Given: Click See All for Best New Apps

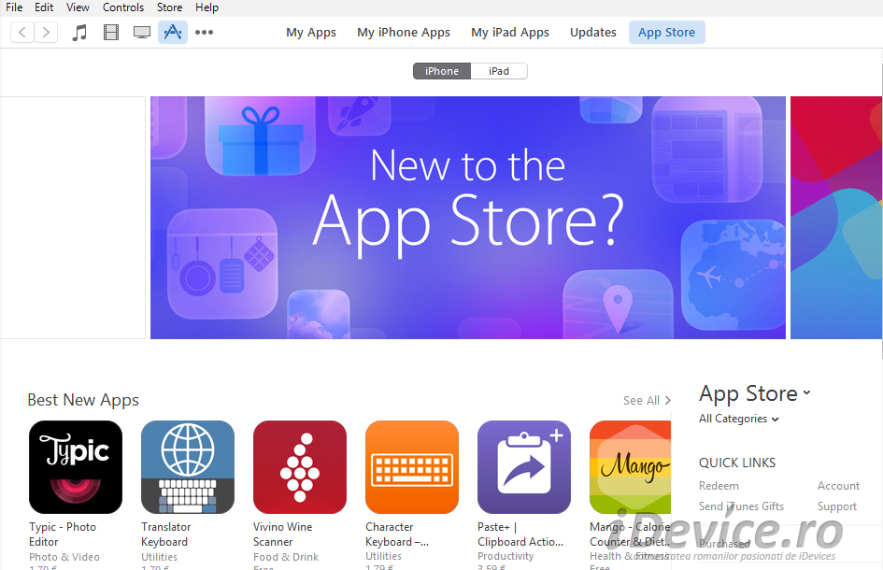Looking at the screenshot, I should click(647, 401).
